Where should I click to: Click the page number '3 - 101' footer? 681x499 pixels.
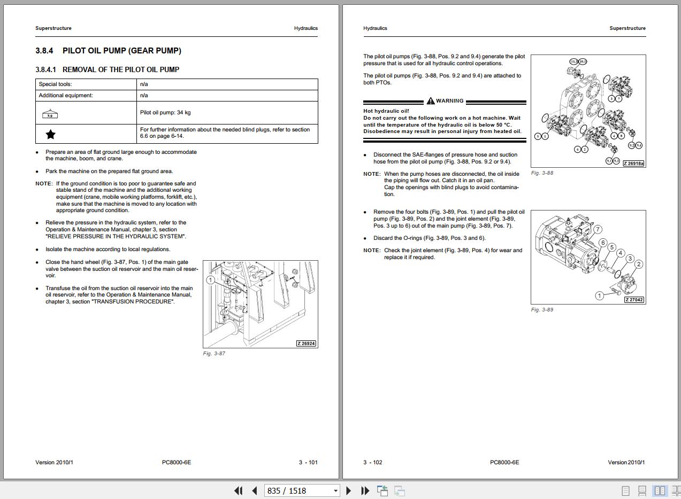pos(308,463)
